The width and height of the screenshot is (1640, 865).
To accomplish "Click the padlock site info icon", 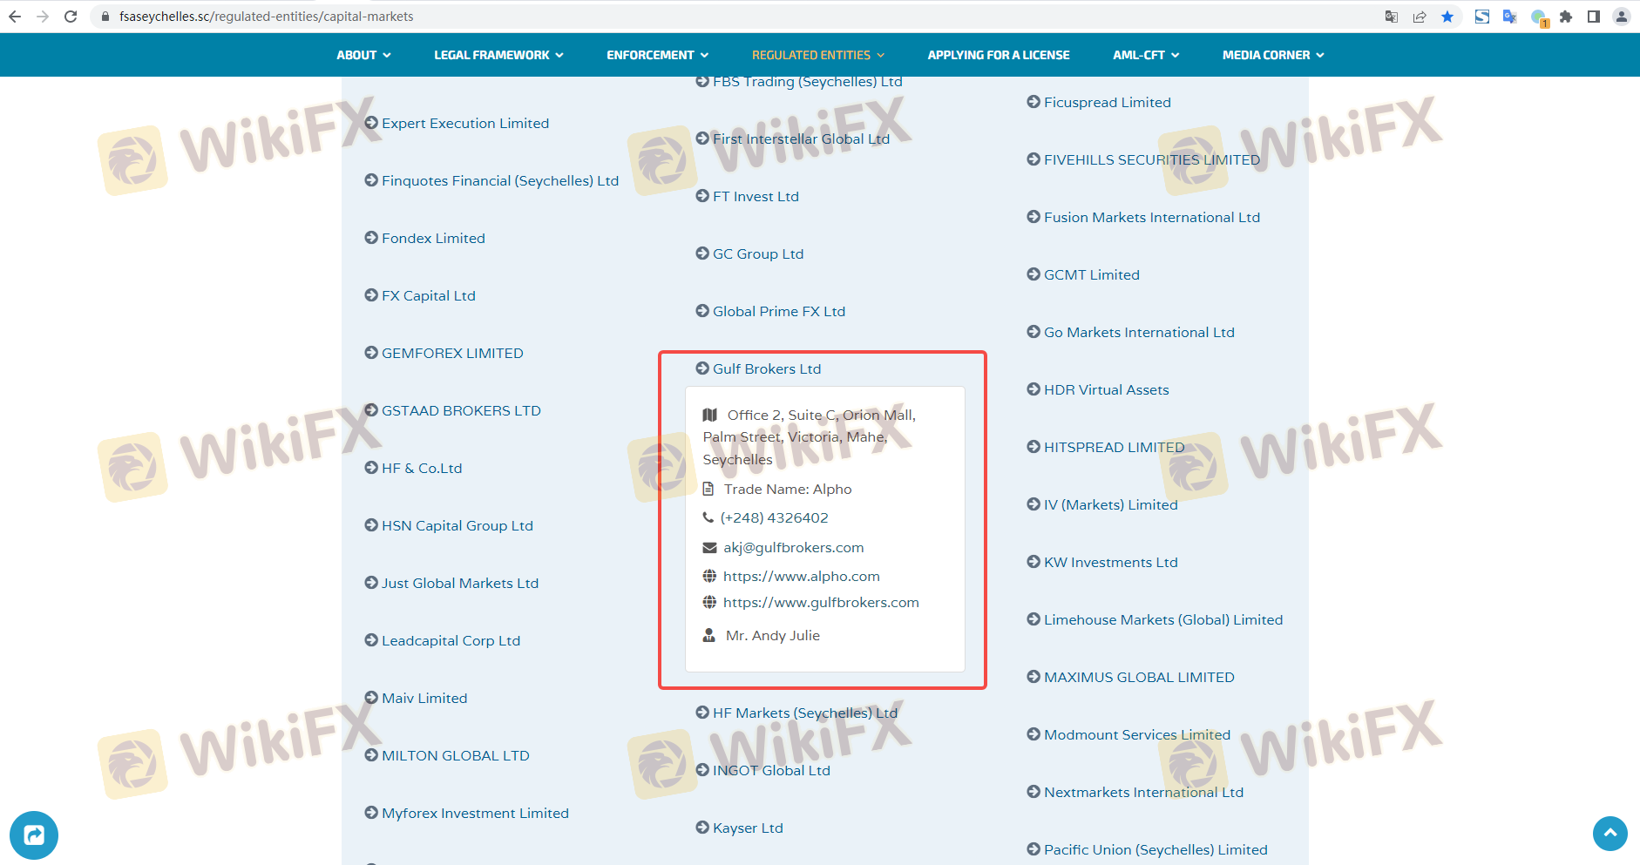I will (x=105, y=17).
